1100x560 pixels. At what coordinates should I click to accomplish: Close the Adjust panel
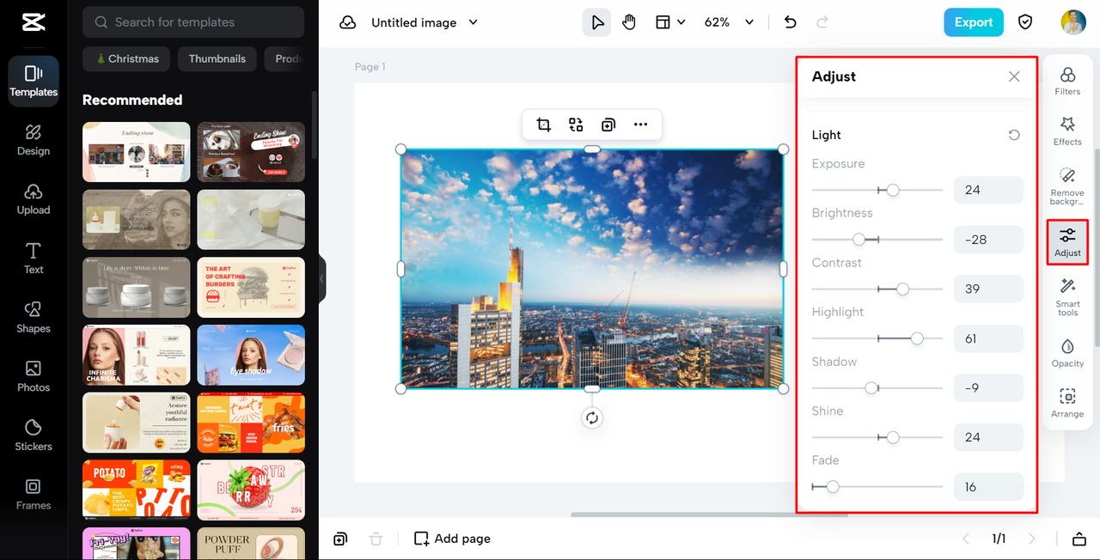tap(1014, 76)
